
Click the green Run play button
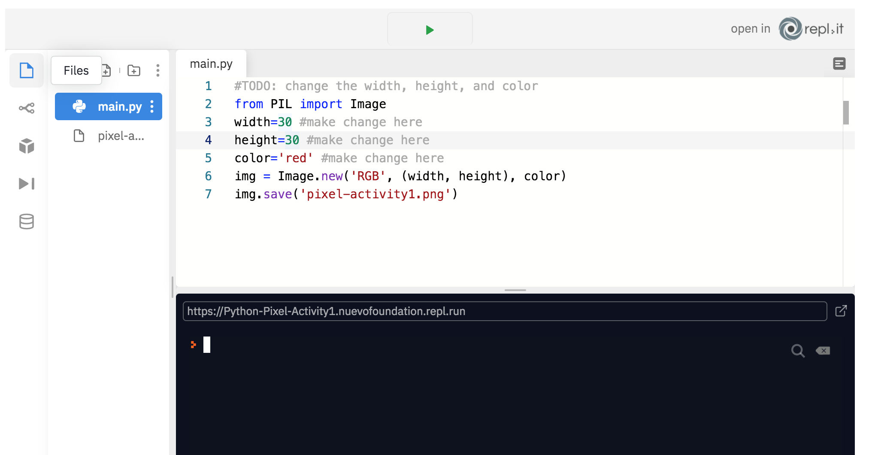(x=430, y=30)
